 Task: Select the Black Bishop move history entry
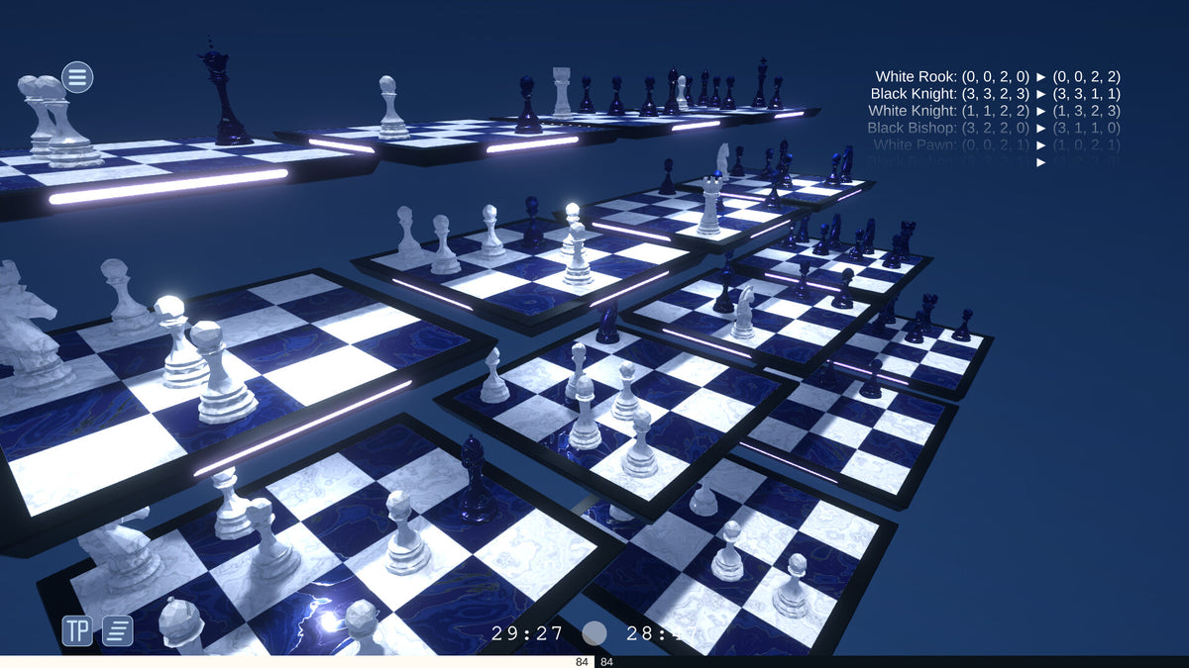pyautogui.click(x=994, y=128)
